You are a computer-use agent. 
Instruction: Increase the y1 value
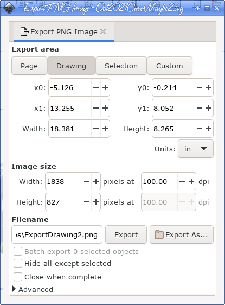pos(209,108)
